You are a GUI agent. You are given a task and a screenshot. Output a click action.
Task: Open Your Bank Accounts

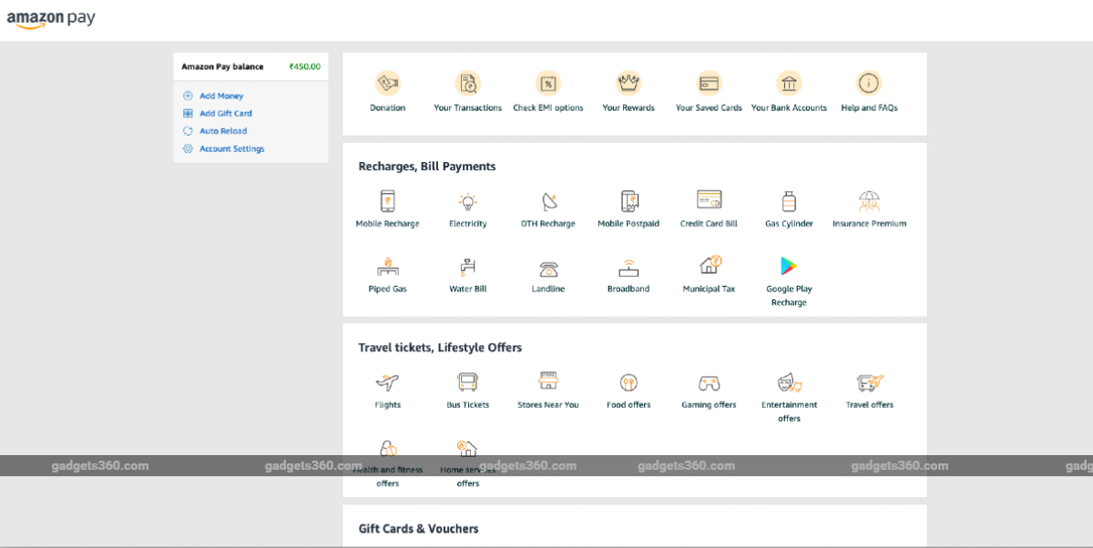pos(788,88)
